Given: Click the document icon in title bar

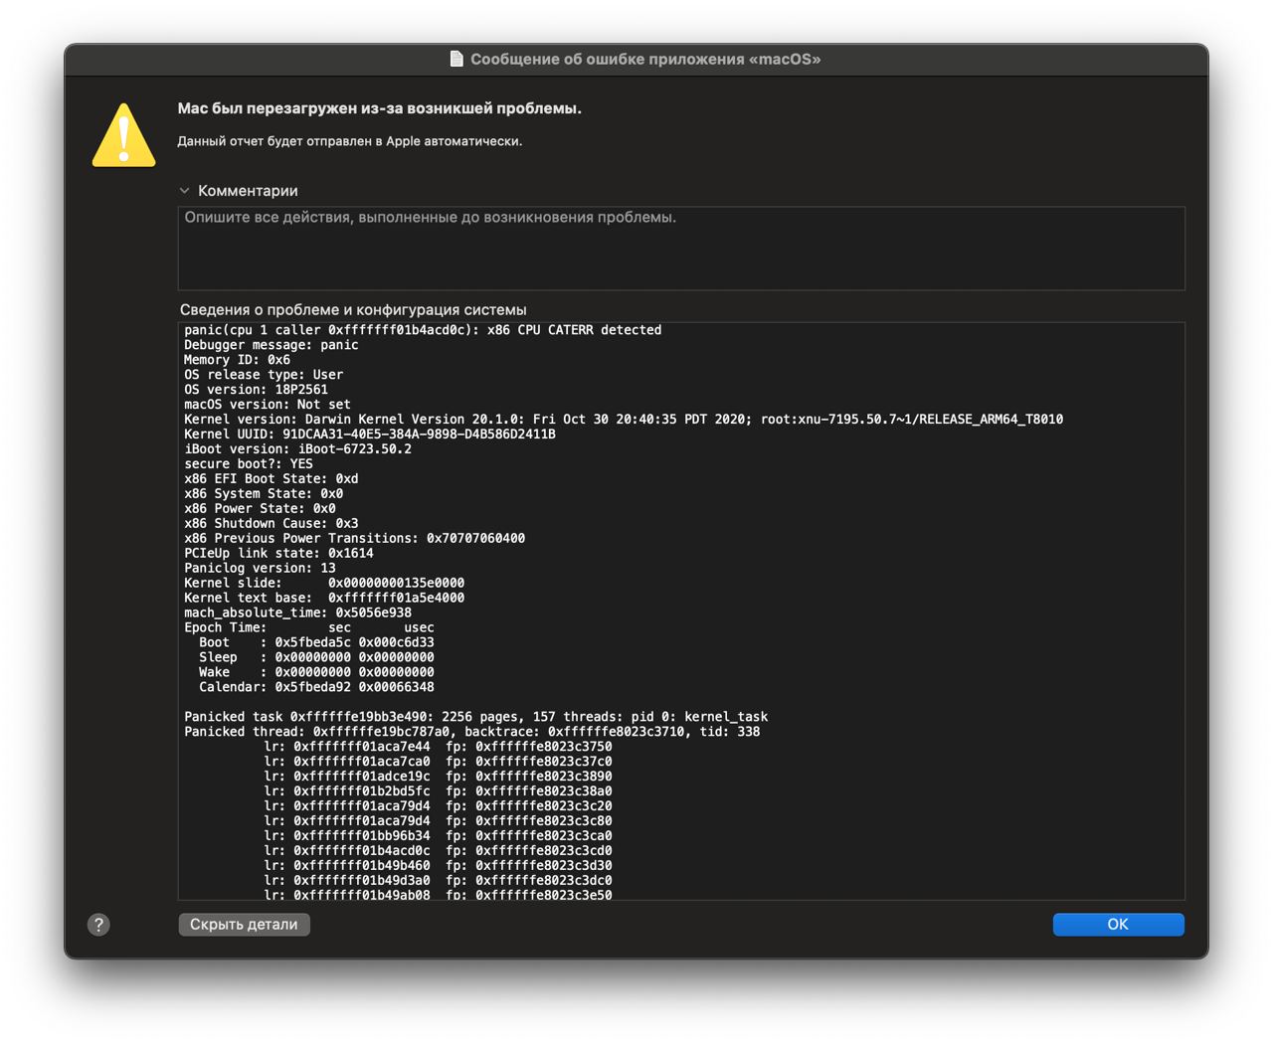Looking at the screenshot, I should coord(456,59).
